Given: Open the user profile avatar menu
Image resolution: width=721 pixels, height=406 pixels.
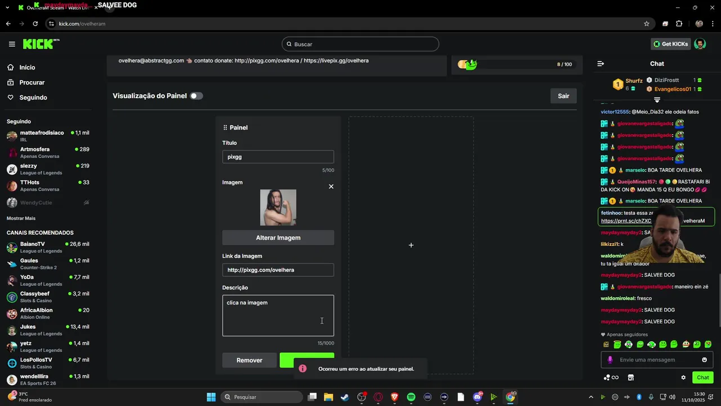Looking at the screenshot, I should 700,44.
